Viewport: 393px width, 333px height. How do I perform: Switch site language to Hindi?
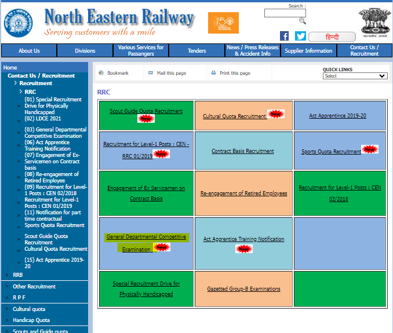pyautogui.click(x=332, y=37)
